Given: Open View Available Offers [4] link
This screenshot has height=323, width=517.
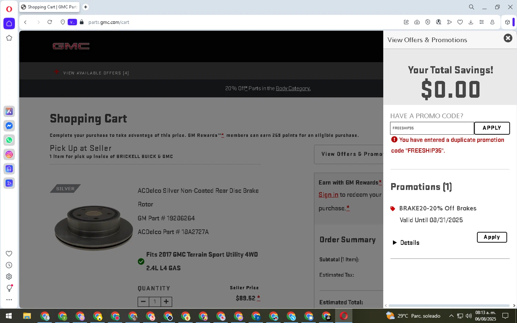Looking at the screenshot, I should click(x=96, y=73).
